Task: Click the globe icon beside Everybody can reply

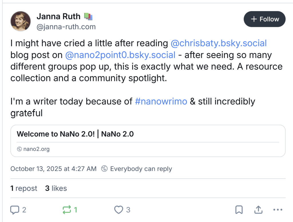Action: [x=104, y=169]
